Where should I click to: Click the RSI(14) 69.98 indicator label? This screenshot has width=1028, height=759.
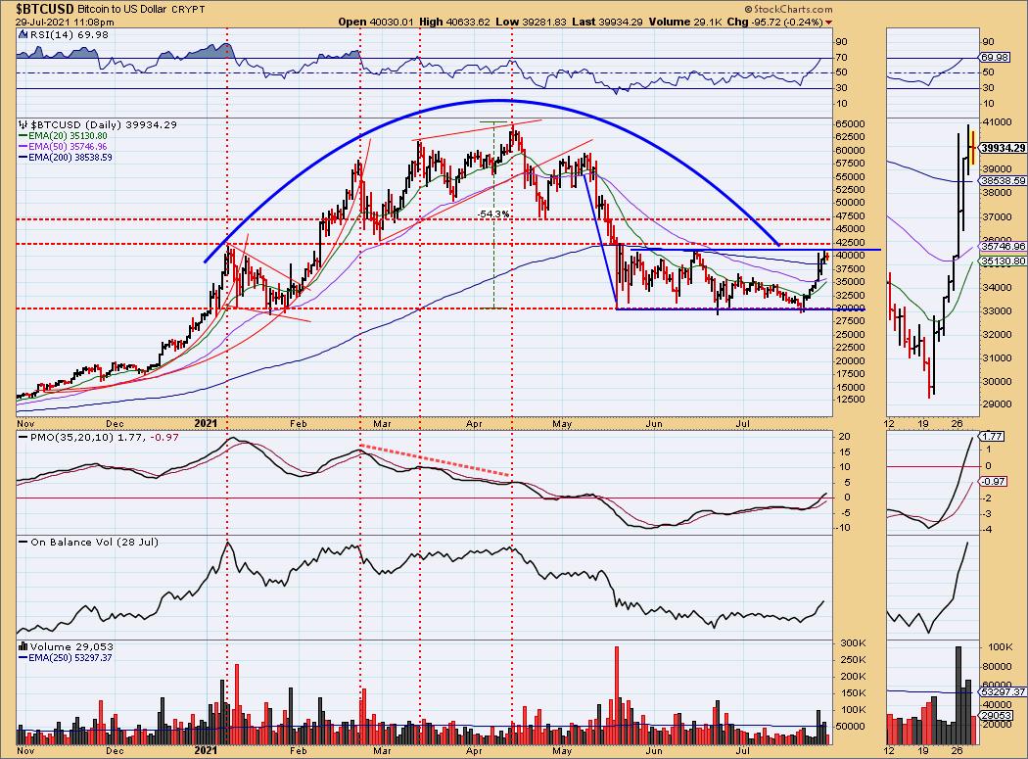pyautogui.click(x=70, y=35)
